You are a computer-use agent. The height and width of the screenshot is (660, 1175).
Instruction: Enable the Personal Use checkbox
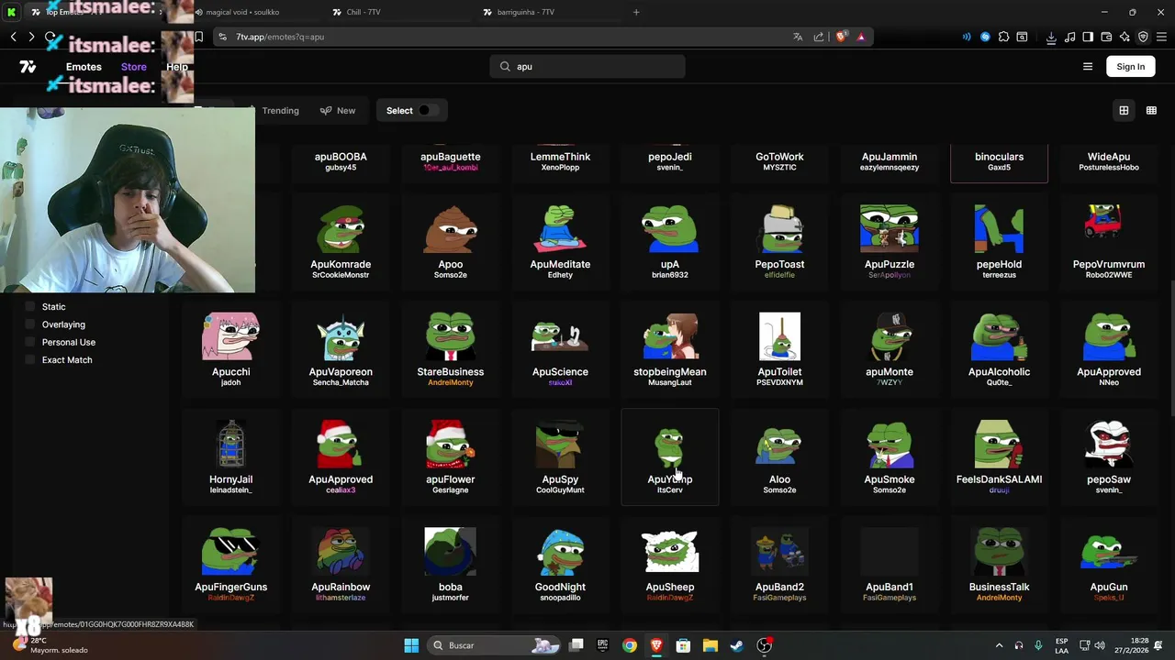tap(29, 342)
